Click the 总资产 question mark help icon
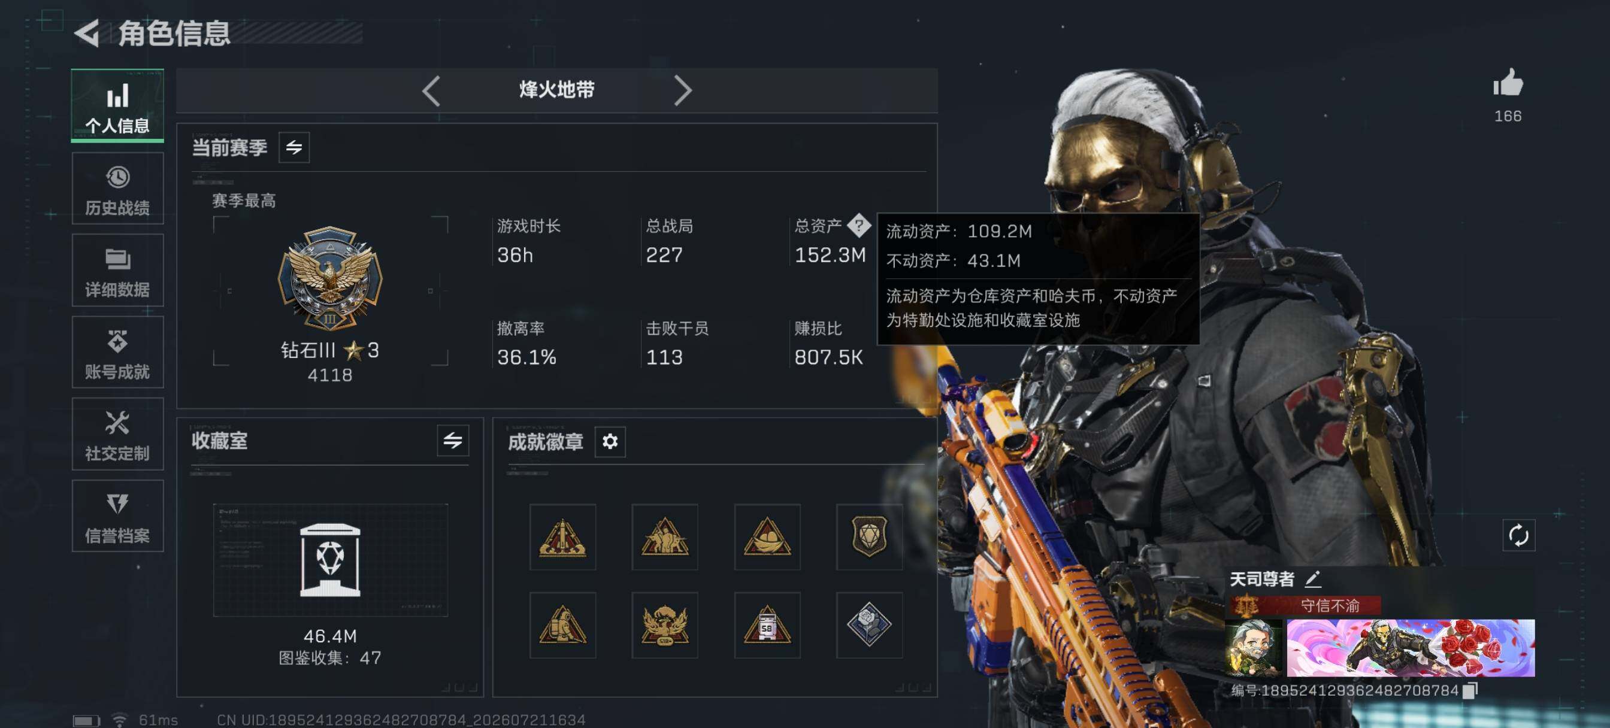 (859, 226)
